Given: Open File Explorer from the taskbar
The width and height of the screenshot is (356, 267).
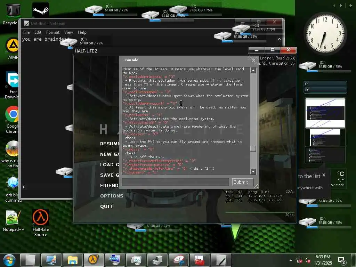Looking at the screenshot, I should 72,260.
